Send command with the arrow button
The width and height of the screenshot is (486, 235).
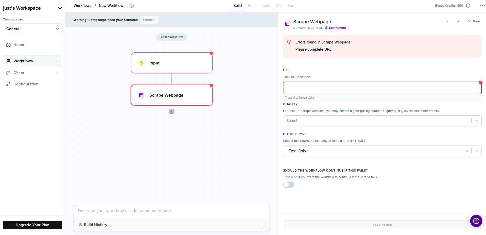(261, 225)
